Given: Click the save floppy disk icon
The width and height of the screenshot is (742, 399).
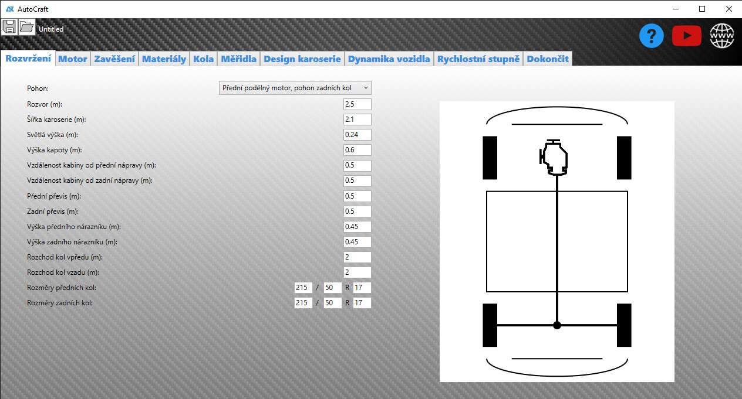Looking at the screenshot, I should pos(9,27).
